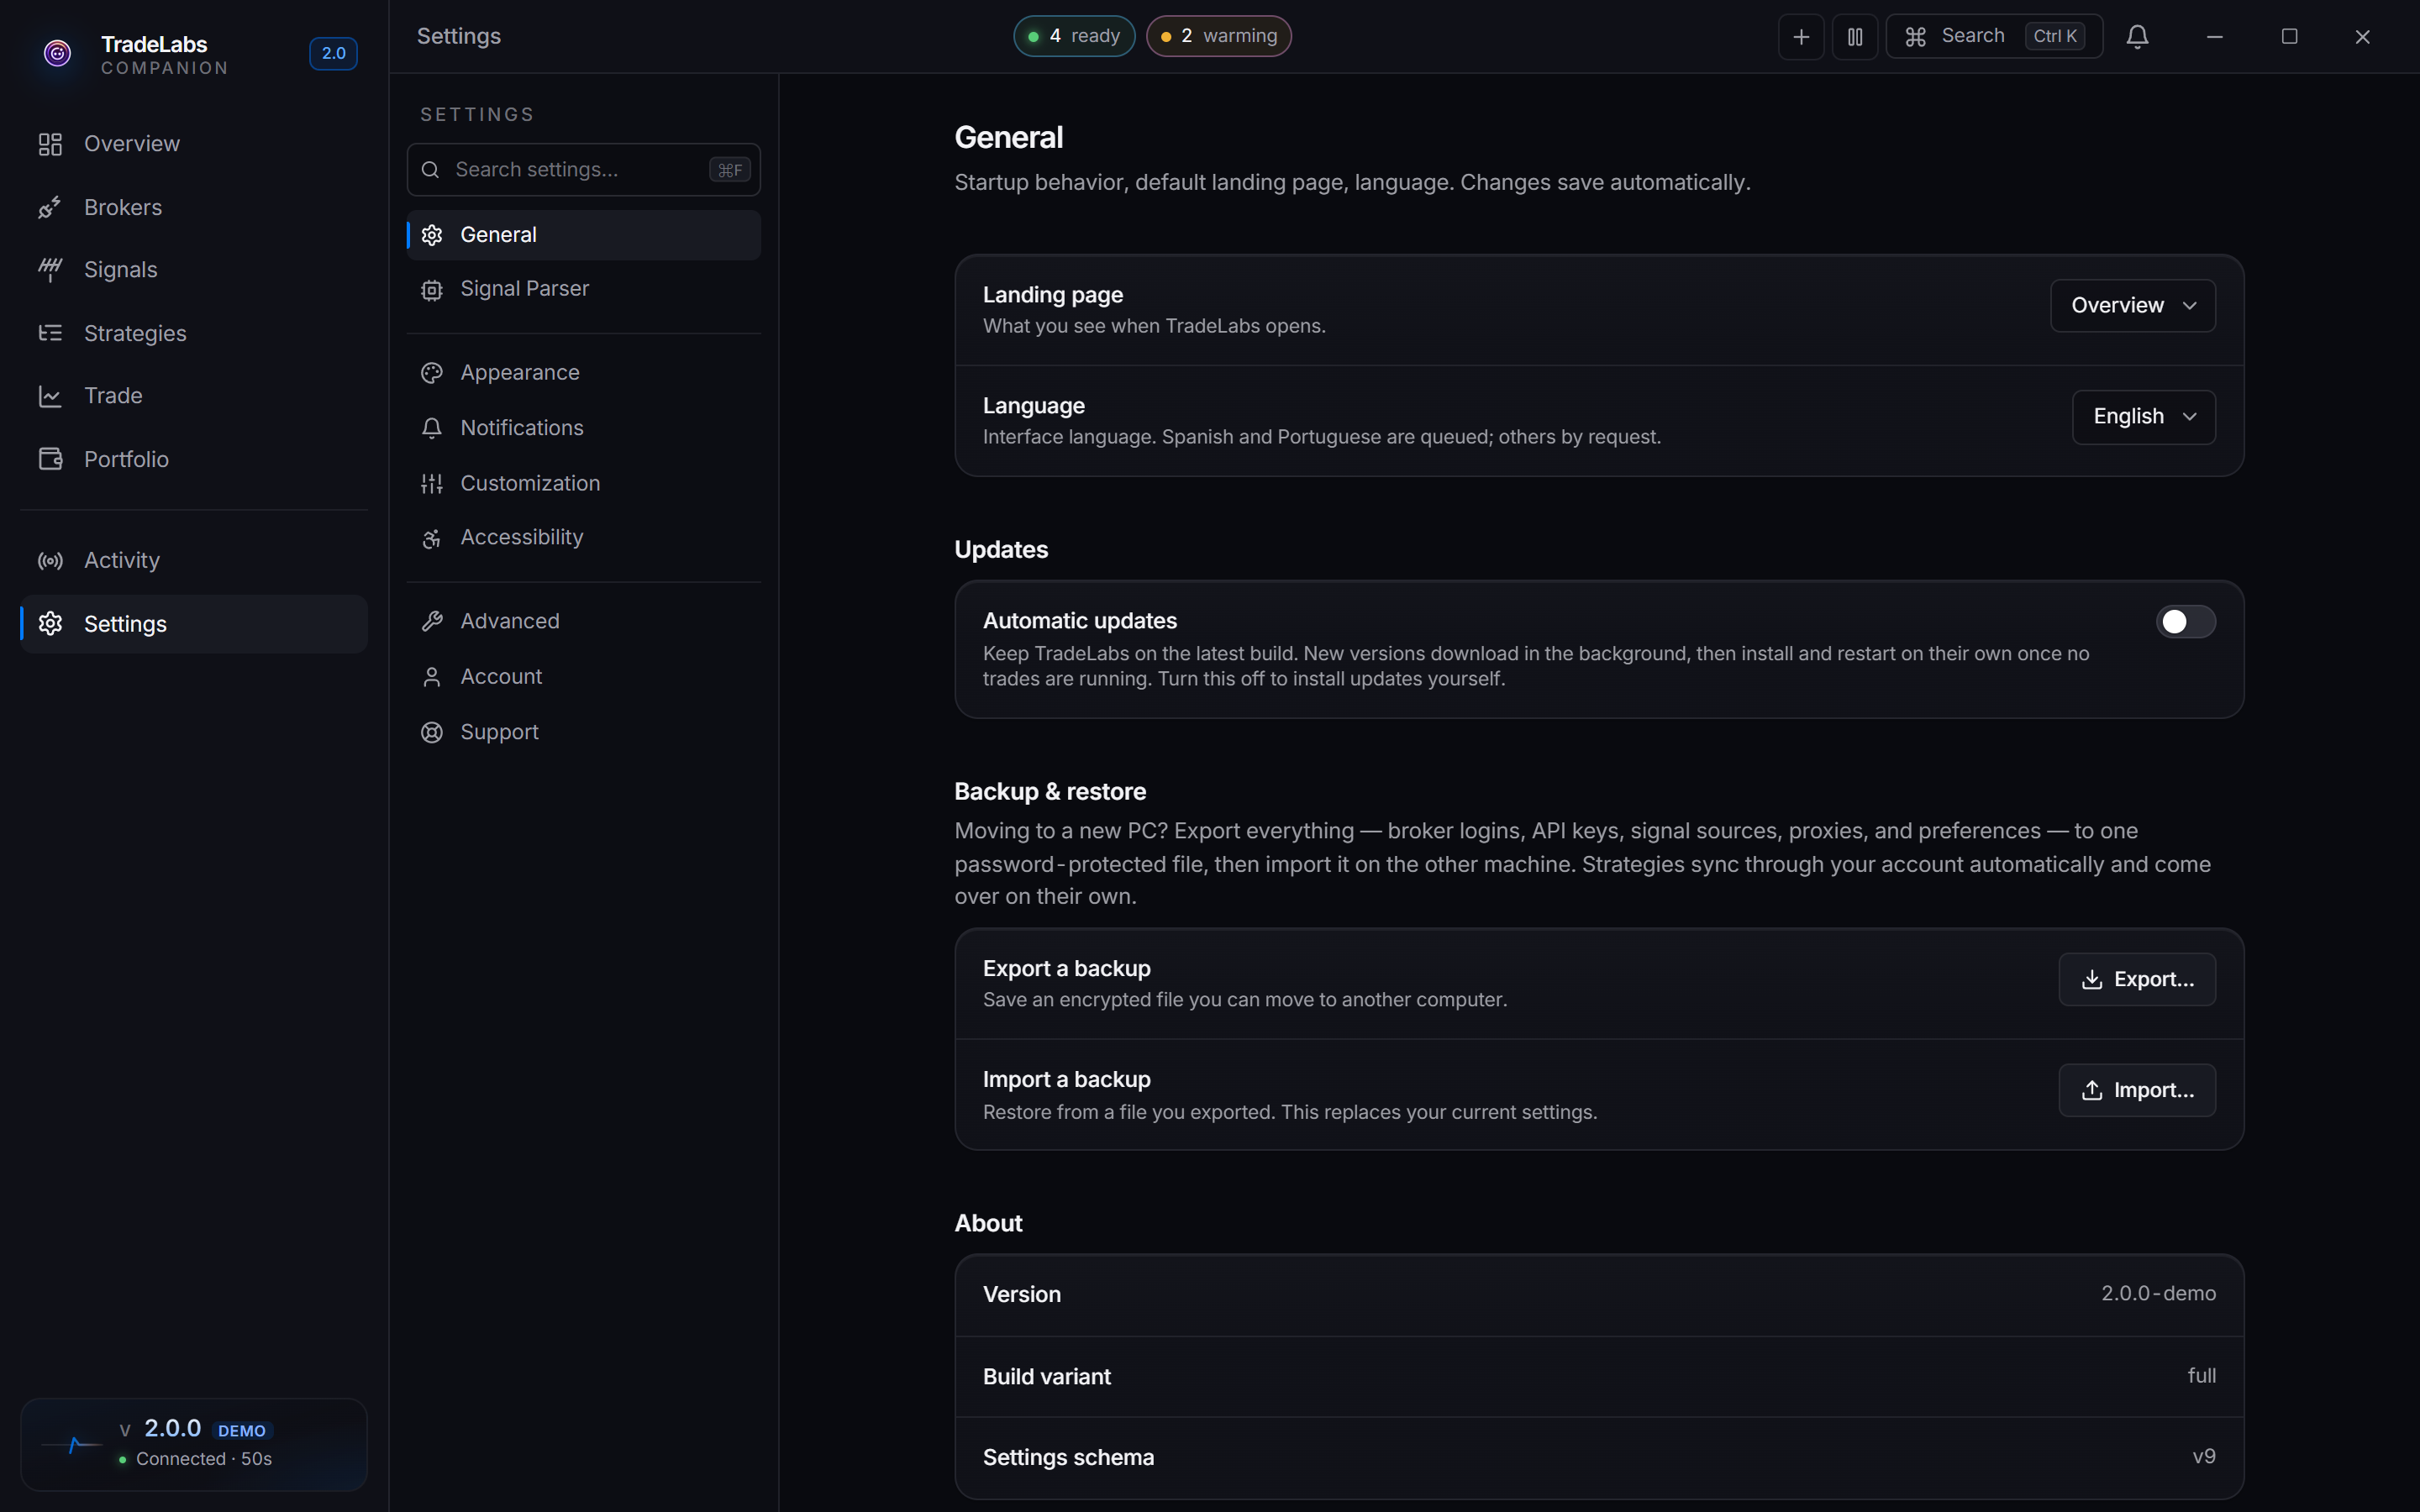
Task: Open the Language English dropdown
Action: pos(2144,417)
